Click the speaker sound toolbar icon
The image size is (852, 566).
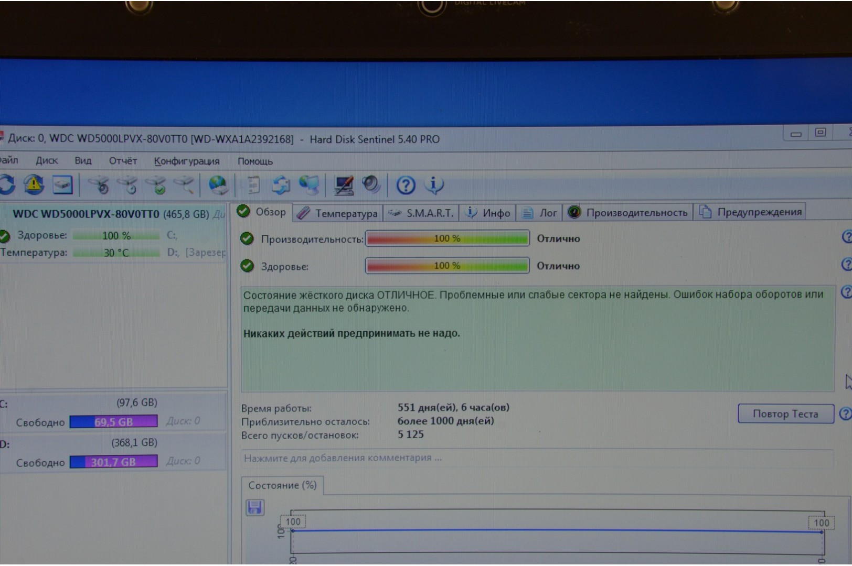(x=371, y=184)
